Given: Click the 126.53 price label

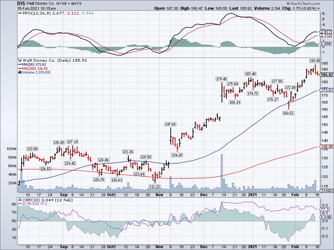Looking at the screenshot, I should pyautogui.click(x=46, y=169).
